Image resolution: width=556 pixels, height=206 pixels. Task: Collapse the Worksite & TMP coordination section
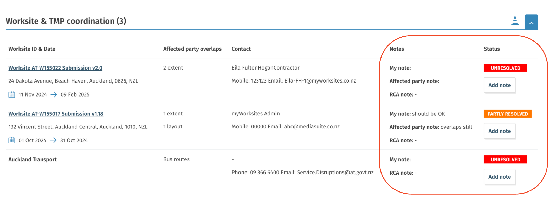[x=531, y=22]
